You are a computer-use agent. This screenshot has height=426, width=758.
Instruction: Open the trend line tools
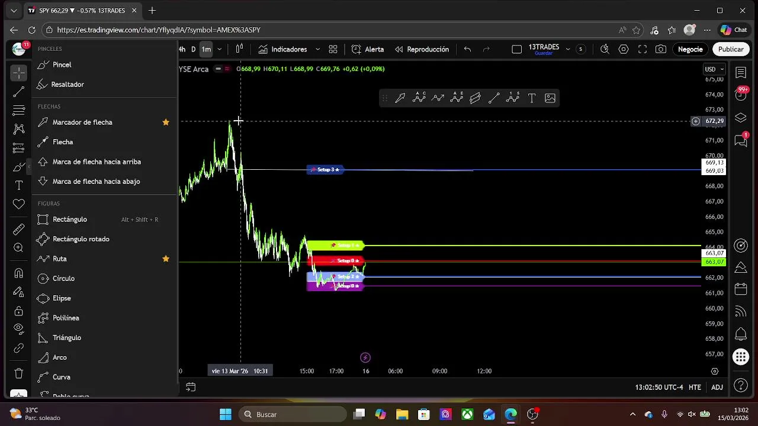(19, 92)
